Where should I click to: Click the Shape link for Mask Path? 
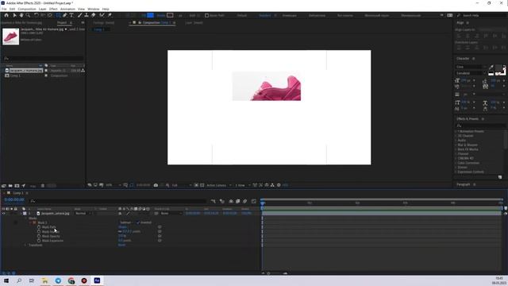[122, 227]
